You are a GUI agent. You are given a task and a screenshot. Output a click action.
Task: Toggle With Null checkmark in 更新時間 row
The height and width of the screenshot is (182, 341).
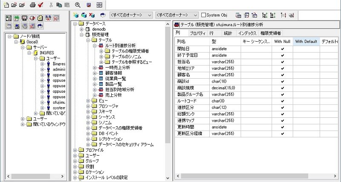(x=282, y=127)
